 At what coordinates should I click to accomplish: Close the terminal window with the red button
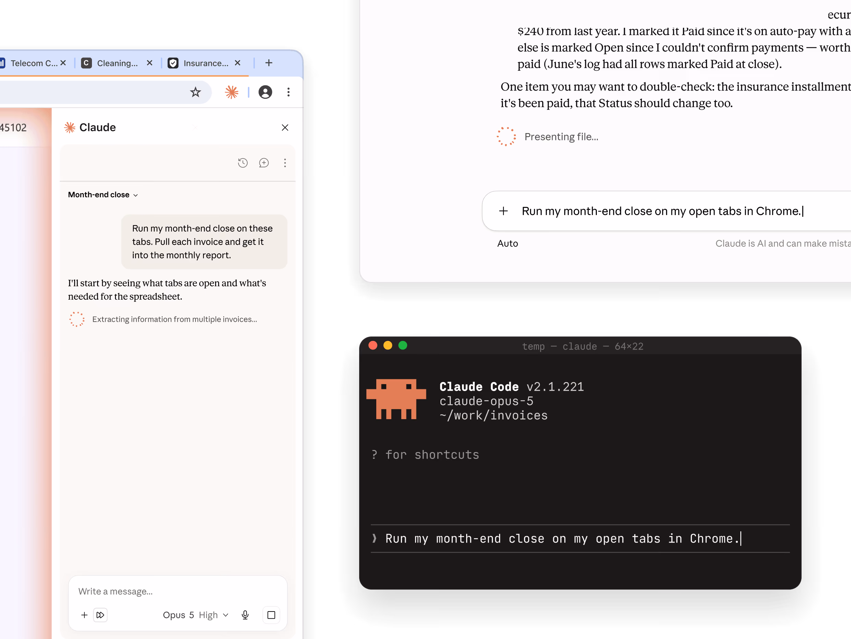pyautogui.click(x=373, y=345)
